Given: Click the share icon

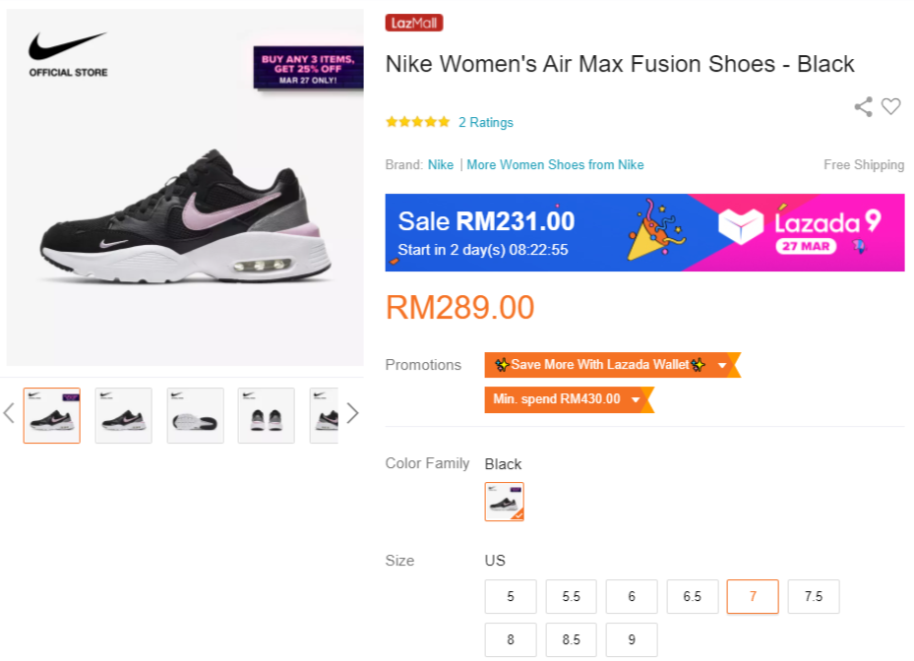Looking at the screenshot, I should tap(863, 107).
